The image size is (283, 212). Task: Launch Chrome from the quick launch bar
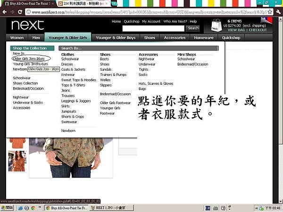tap(33, 208)
